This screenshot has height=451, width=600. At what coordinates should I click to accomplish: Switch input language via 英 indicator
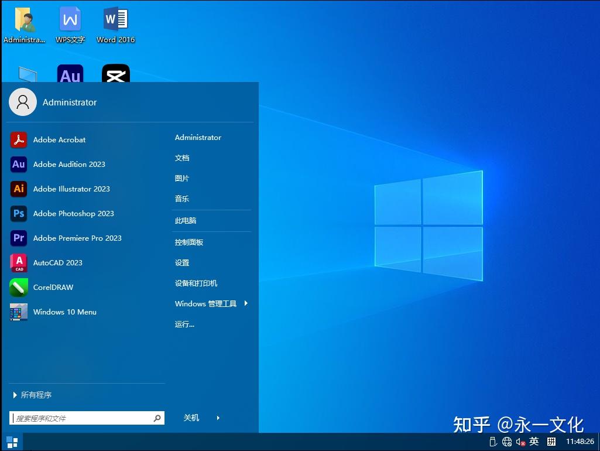(534, 442)
